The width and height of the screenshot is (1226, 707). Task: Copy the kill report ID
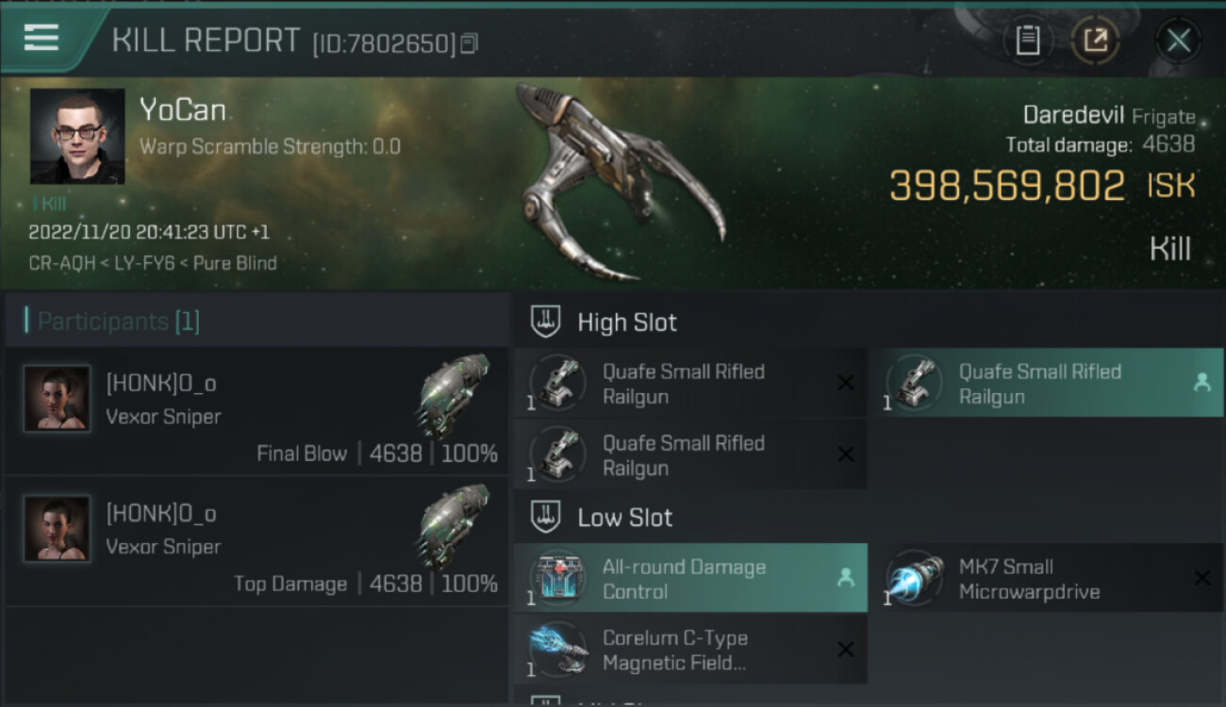tap(470, 43)
